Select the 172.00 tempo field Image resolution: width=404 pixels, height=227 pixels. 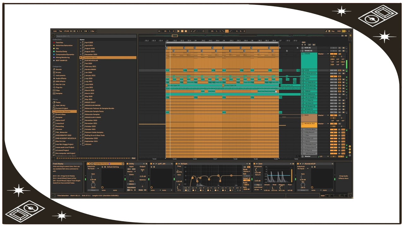pyautogui.click(x=66, y=31)
